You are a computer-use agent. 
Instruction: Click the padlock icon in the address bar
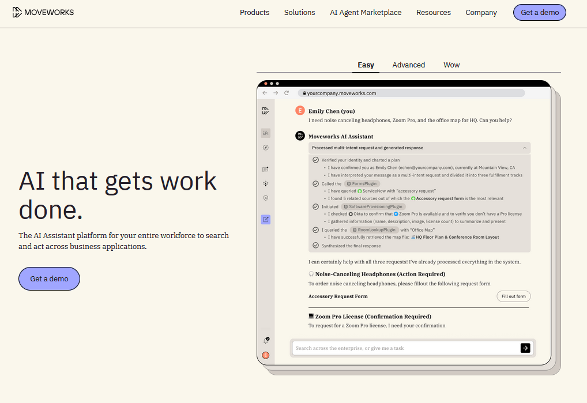[x=304, y=93]
